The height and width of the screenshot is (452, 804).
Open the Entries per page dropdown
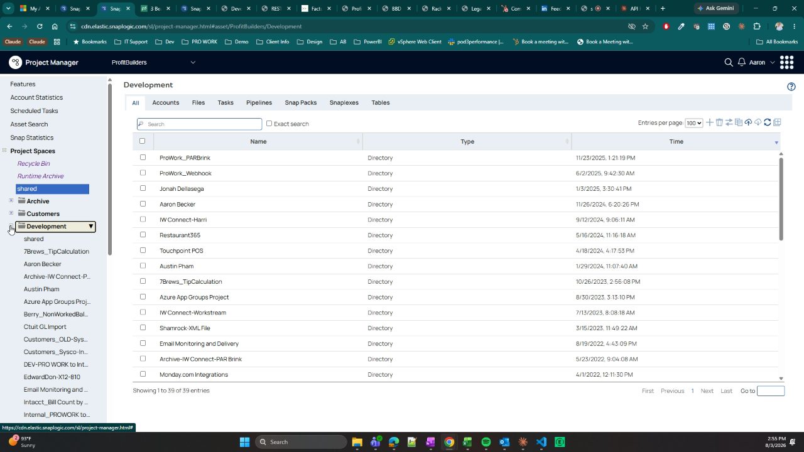(694, 123)
